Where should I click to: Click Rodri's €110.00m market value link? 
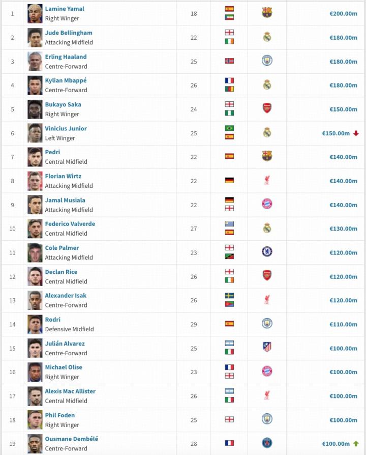click(x=343, y=324)
